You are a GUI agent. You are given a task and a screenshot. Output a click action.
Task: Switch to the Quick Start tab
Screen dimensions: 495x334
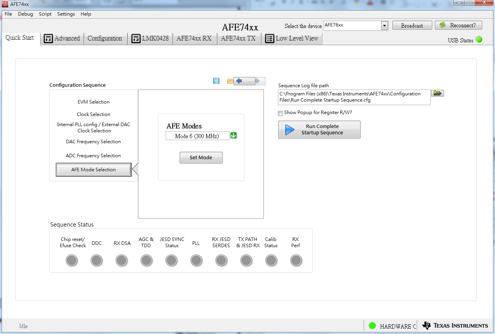click(x=20, y=38)
